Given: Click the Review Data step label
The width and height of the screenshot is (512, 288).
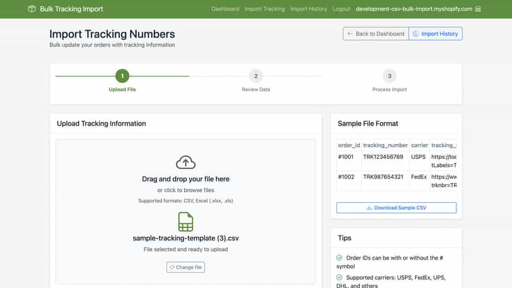Looking at the screenshot, I should tap(255, 90).
